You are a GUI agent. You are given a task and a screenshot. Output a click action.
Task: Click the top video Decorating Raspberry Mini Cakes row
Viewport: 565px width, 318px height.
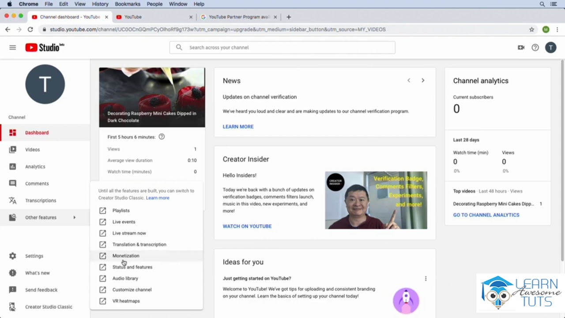pos(497,204)
